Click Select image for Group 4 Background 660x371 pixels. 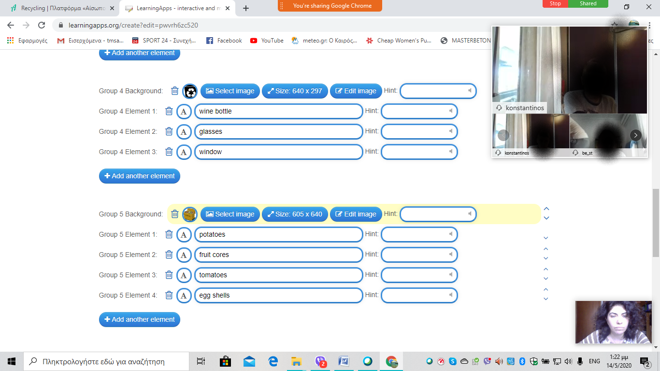click(x=230, y=91)
